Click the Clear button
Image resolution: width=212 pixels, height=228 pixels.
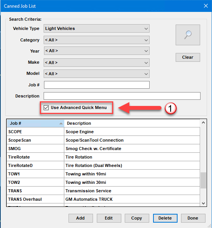pyautogui.click(x=188, y=57)
